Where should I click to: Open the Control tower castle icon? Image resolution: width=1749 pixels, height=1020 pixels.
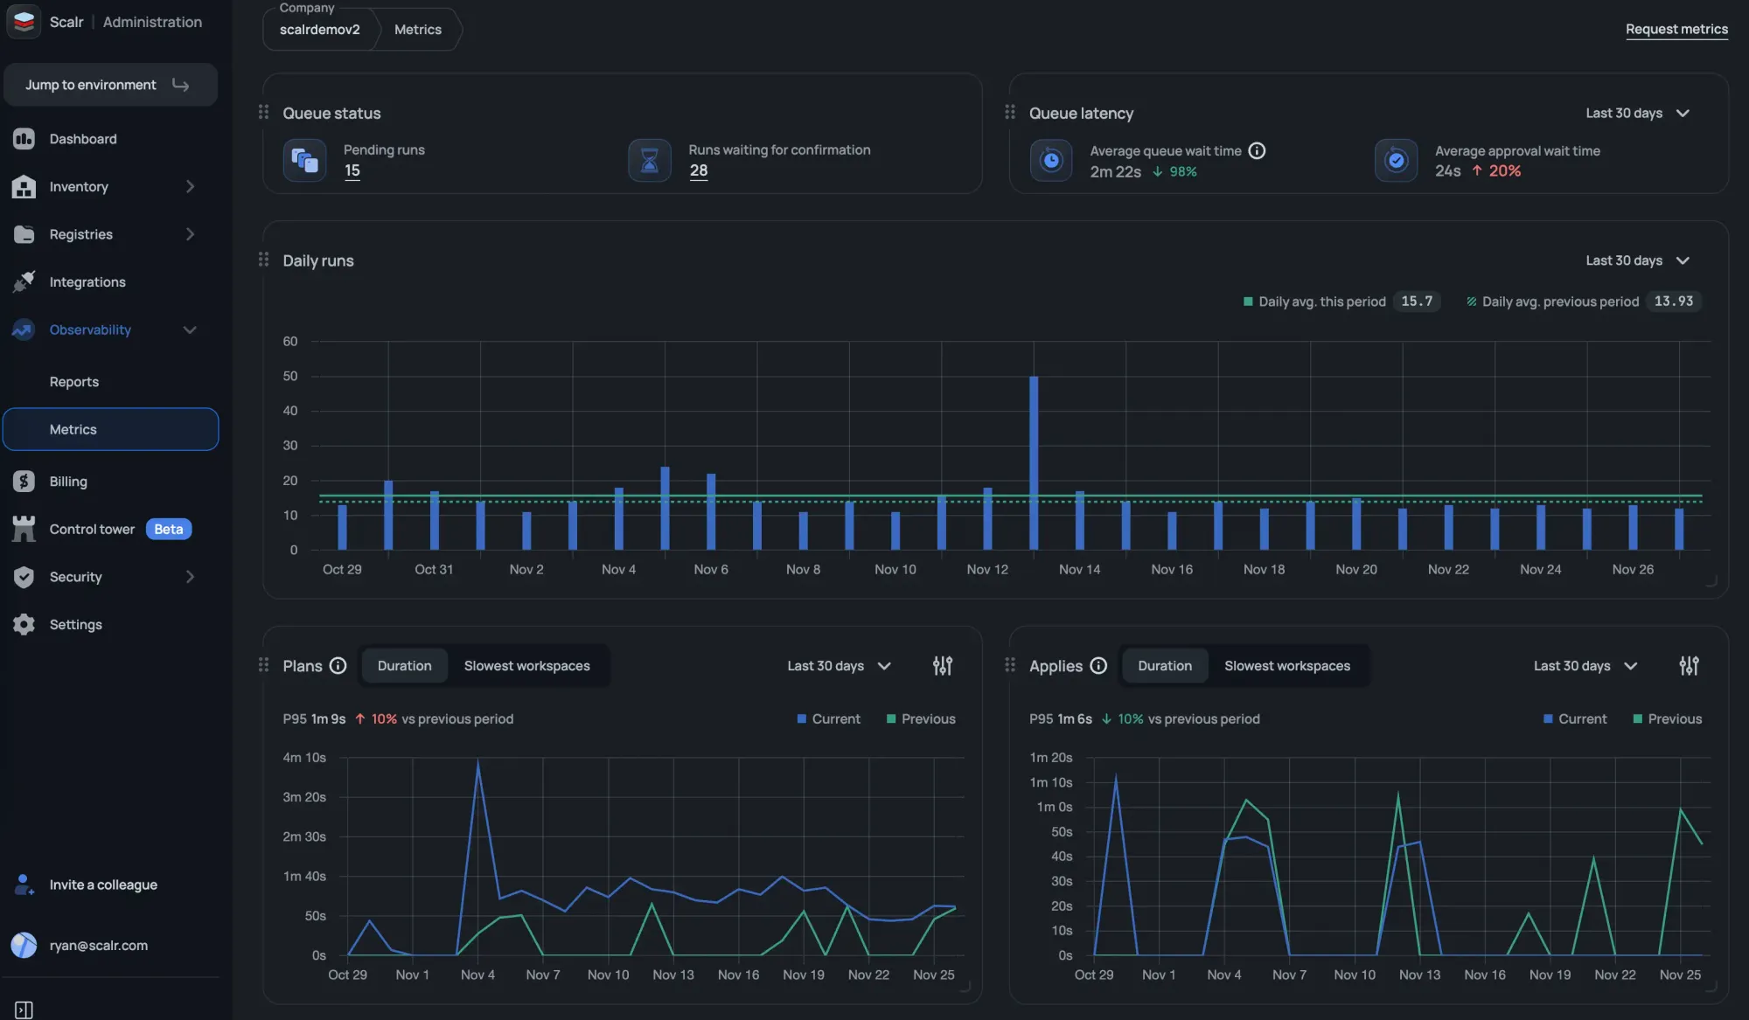(24, 530)
